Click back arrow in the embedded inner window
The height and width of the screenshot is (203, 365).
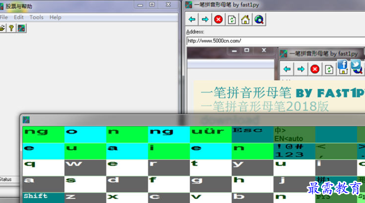(287, 69)
